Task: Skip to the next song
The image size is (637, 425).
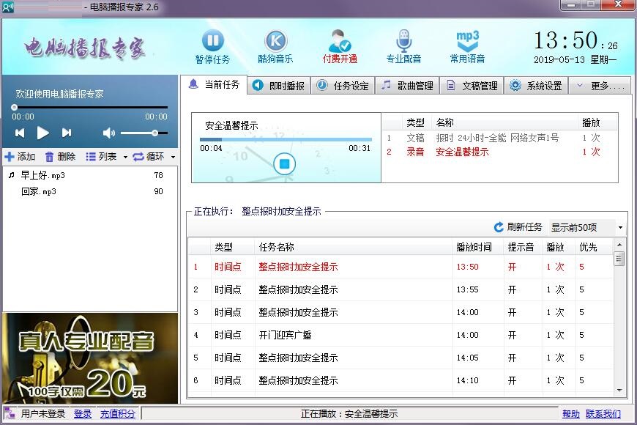Action: [67, 133]
